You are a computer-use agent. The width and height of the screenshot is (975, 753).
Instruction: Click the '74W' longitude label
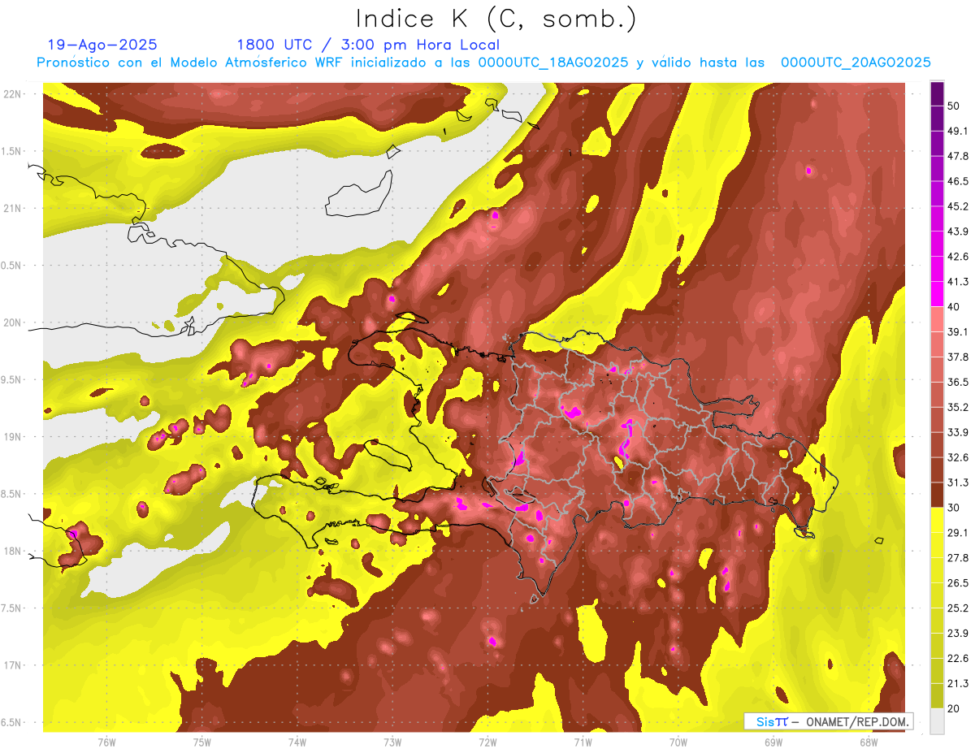tap(297, 742)
